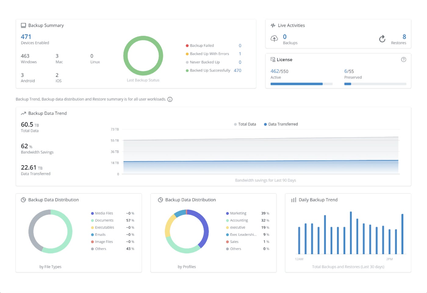Select the Marketing 39% profile entry
The image size is (427, 293).
pyautogui.click(x=248, y=213)
